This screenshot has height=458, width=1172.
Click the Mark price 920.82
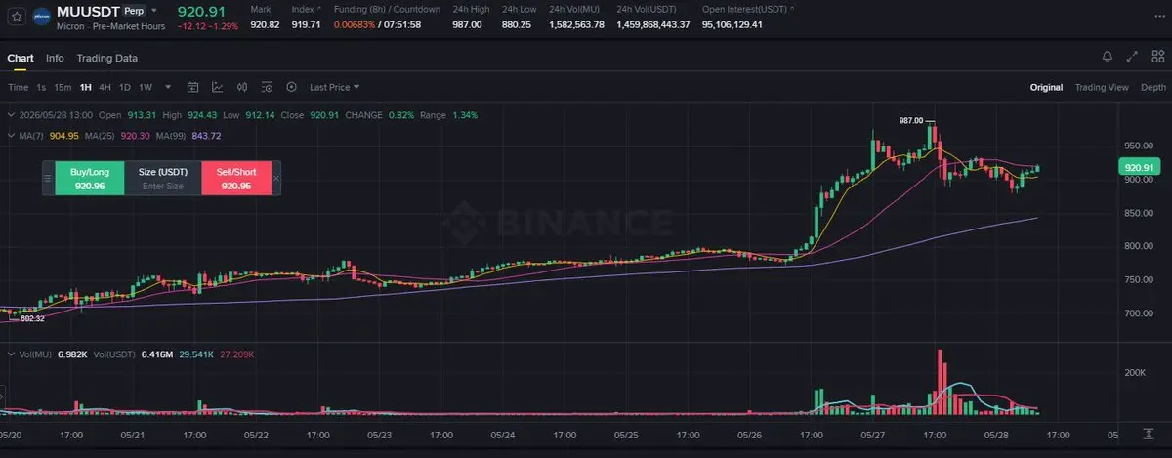266,24
